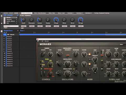The image size is (126, 95).
Task: Open the Tuning / Keyboard Tracking page tab
Action: pos(102,13)
